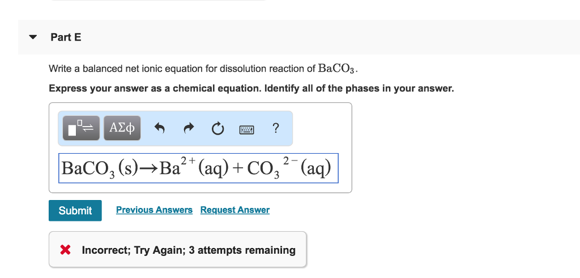The width and height of the screenshot is (580, 278).
Task: Click the Incorrect; Try Again feedback message
Action: pos(188,250)
